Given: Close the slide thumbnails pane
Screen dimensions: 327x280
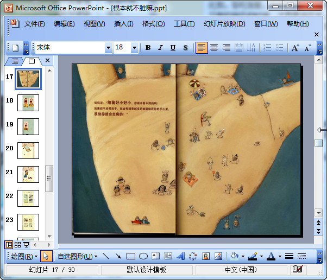Looking at the screenshot, I should [x=48, y=60].
